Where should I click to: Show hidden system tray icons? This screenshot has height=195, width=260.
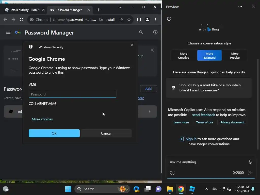click(x=206, y=189)
